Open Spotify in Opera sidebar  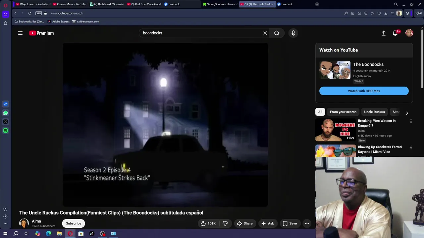tap(5, 131)
